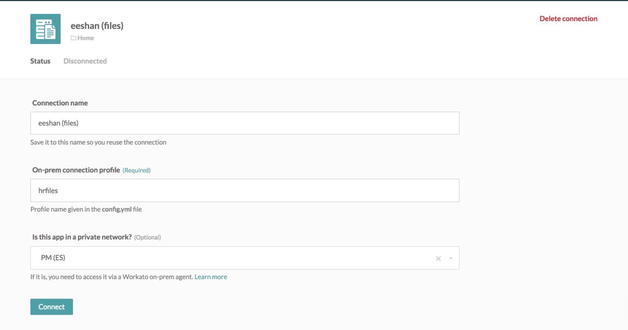The image size is (628, 330).
Task: Remove the PM (ES) network selection
Action: pyautogui.click(x=438, y=258)
